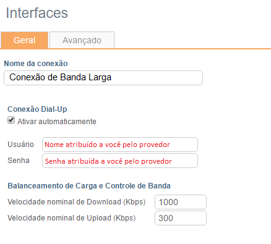Click into the Senha password field
The height and width of the screenshot is (244, 271).
(120, 161)
